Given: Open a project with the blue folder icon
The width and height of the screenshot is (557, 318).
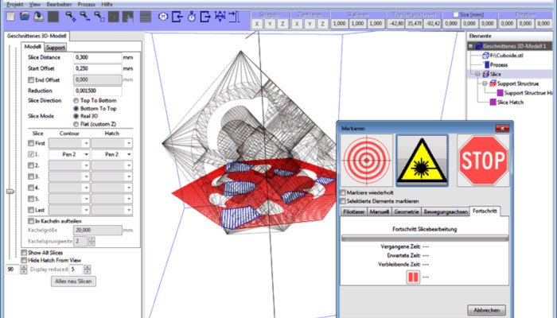Looking at the screenshot, I should pyautogui.click(x=24, y=17).
